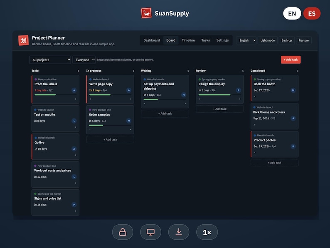
Task: Add task in the In progress column
Action: click(x=110, y=139)
